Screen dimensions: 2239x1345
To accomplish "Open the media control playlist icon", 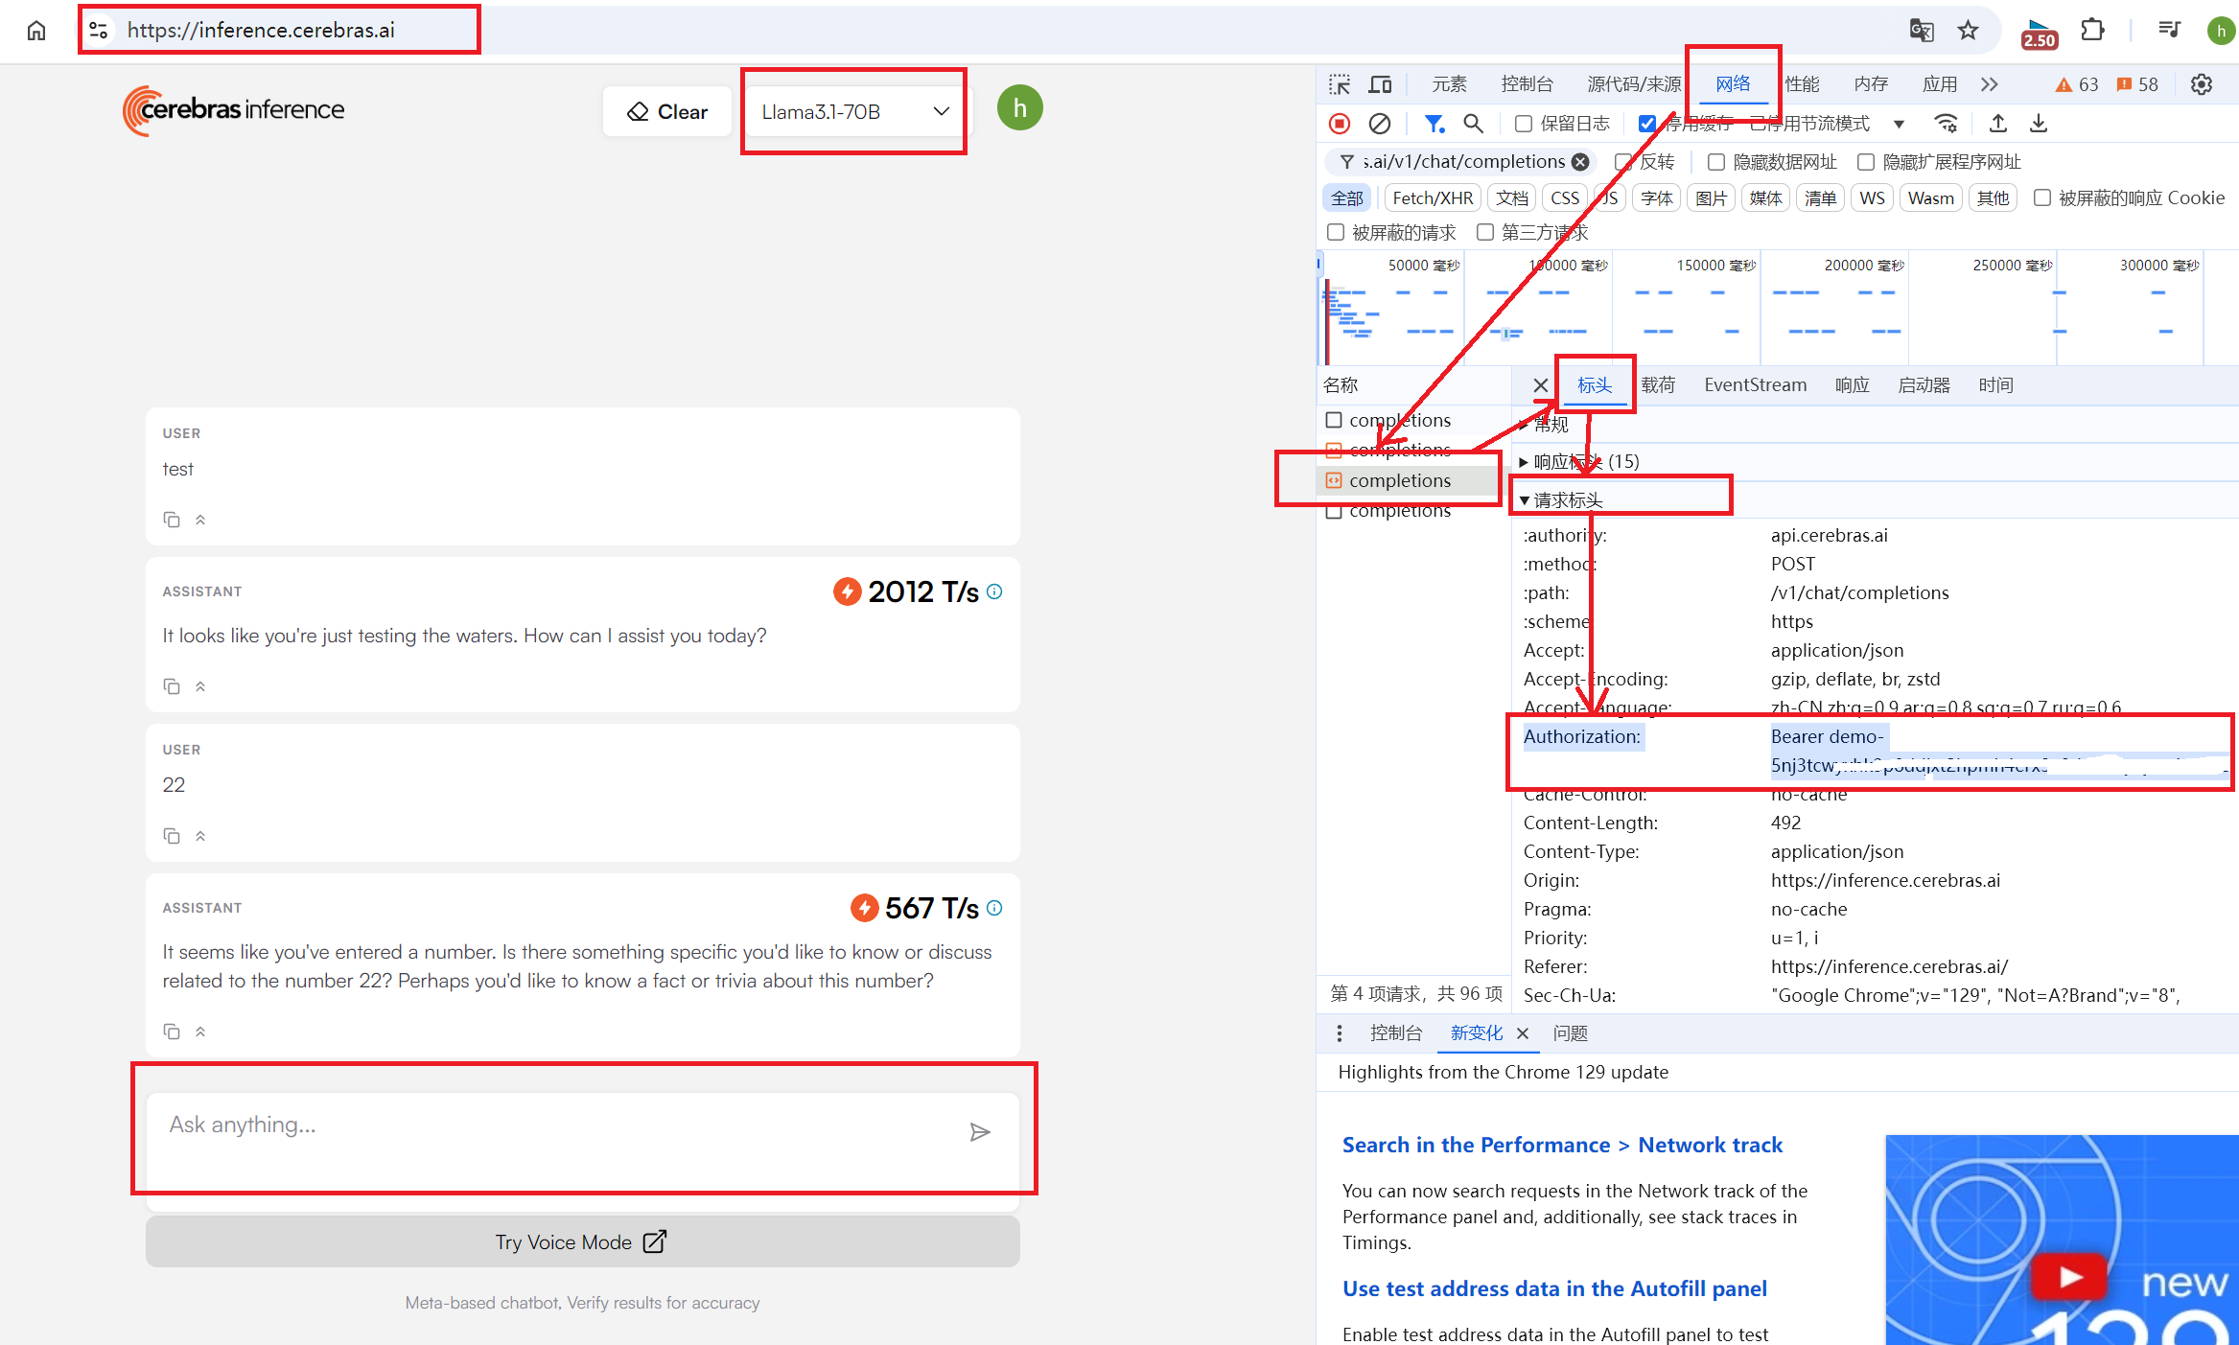I will coord(2169,30).
